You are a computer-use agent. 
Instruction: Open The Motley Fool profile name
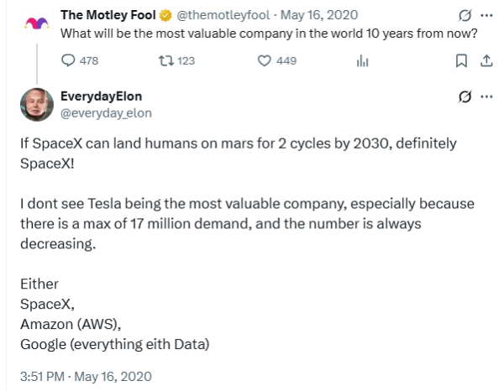click(x=108, y=16)
